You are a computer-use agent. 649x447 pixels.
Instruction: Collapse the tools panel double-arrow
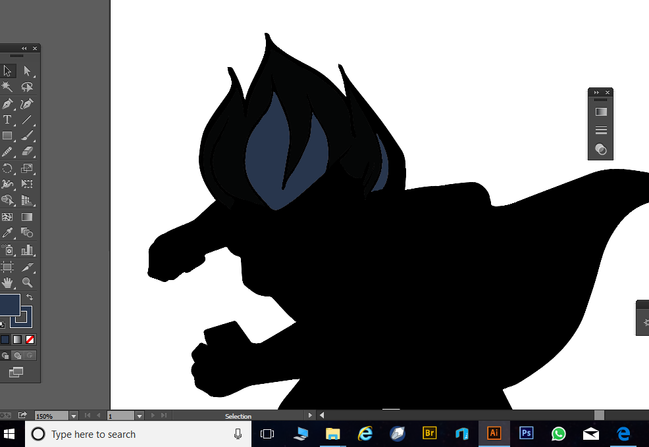click(24, 49)
